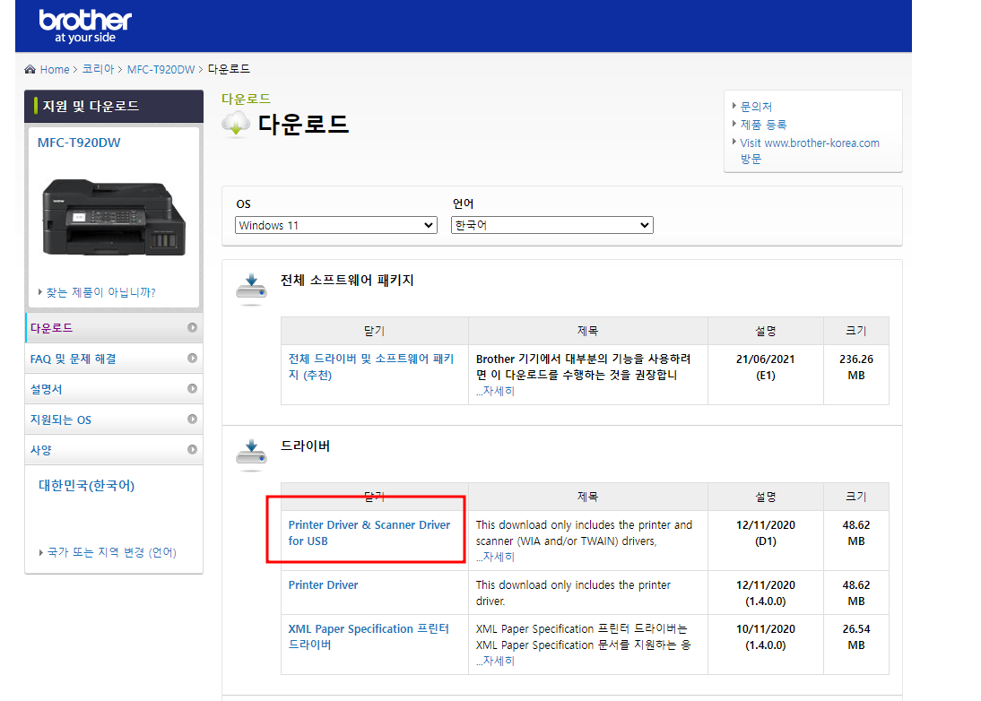The image size is (981, 701).
Task: Click the download icon next to 드라이버 section
Action: 251,454
